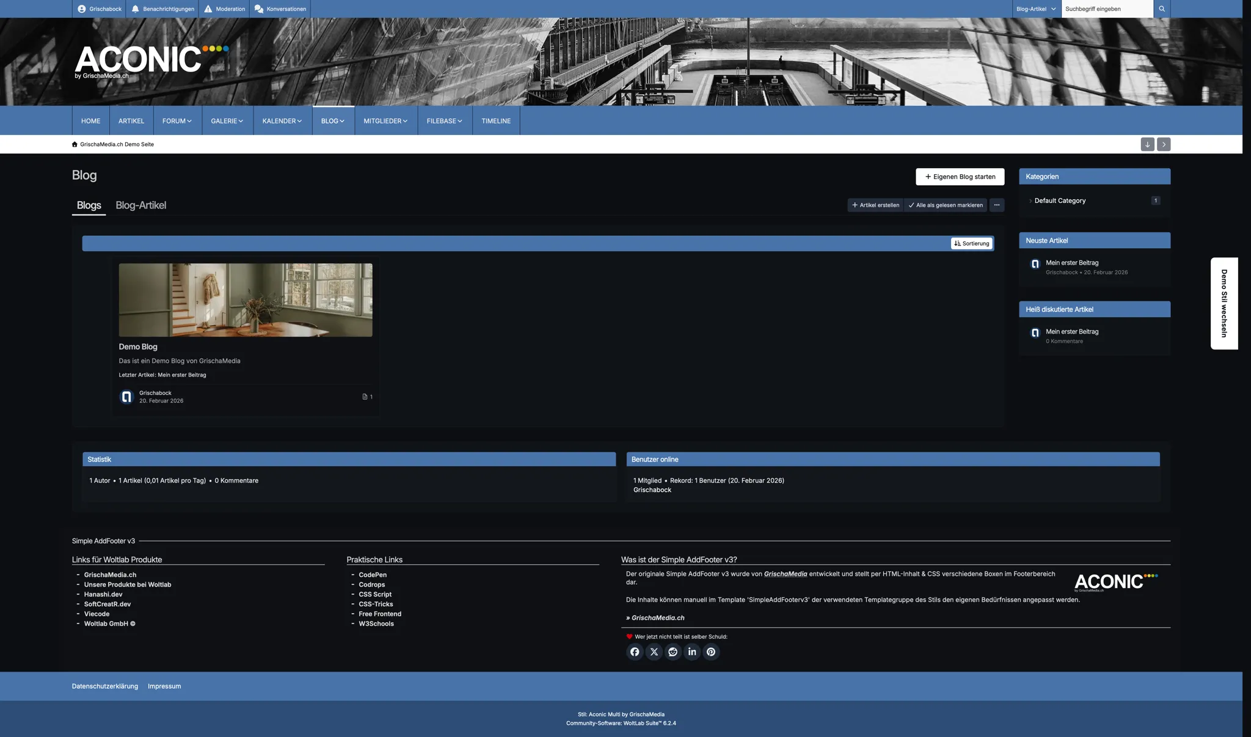
Task: Open TIMELINE menu item
Action: [496, 121]
